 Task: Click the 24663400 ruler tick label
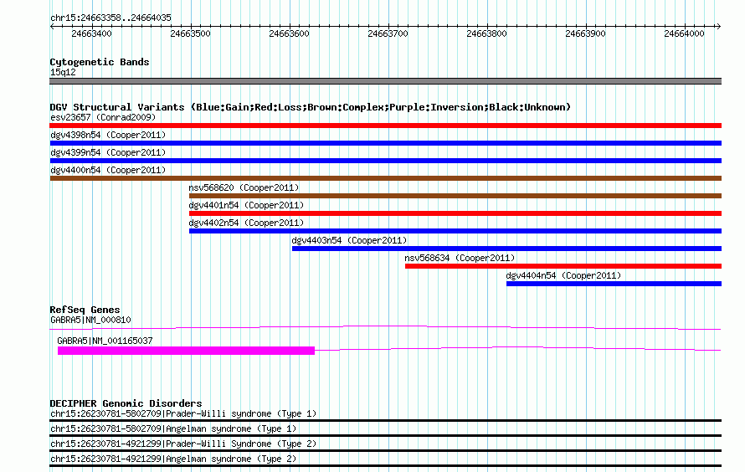coord(91,33)
